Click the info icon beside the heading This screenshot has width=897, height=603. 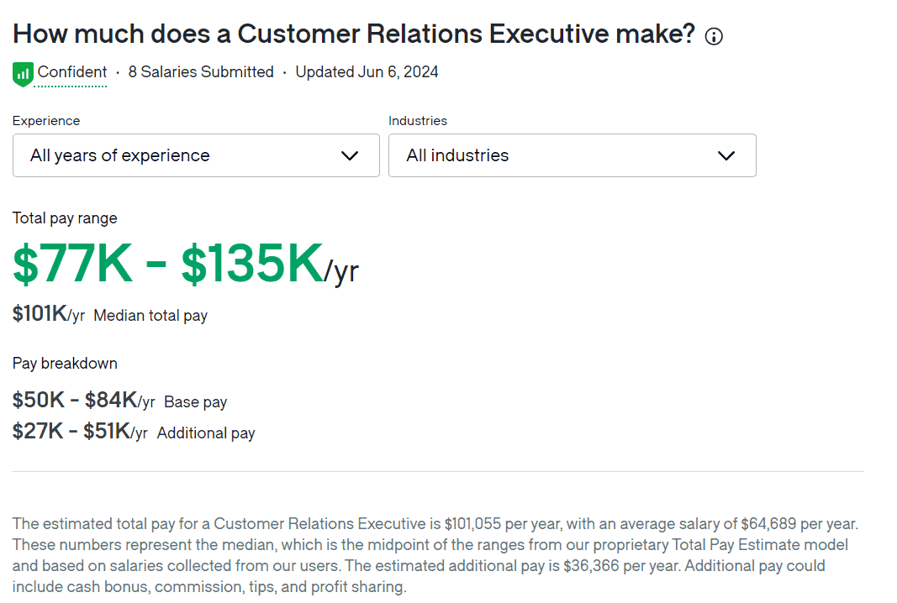pos(714,36)
